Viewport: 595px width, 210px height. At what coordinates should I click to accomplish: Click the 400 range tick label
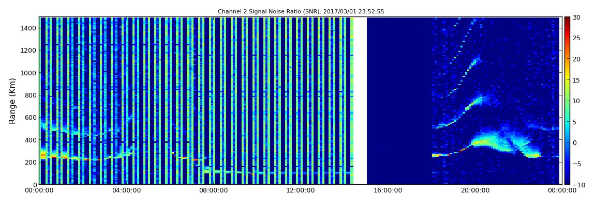[31, 140]
